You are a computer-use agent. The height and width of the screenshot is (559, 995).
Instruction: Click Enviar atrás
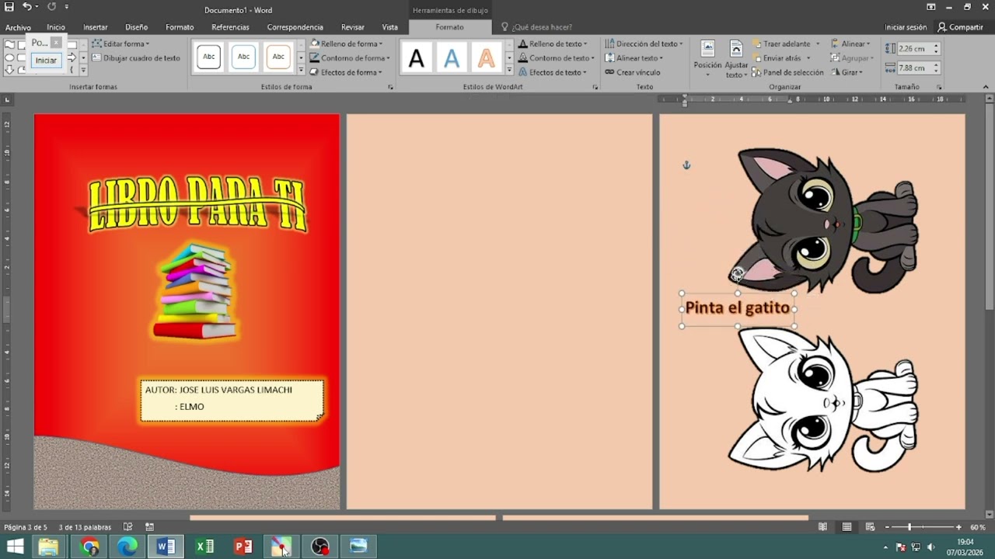point(781,57)
